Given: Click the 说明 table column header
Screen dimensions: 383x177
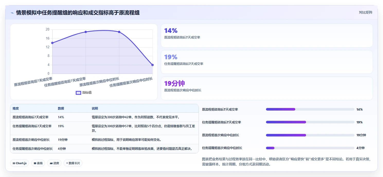Looking at the screenshot, I should 95,109.
